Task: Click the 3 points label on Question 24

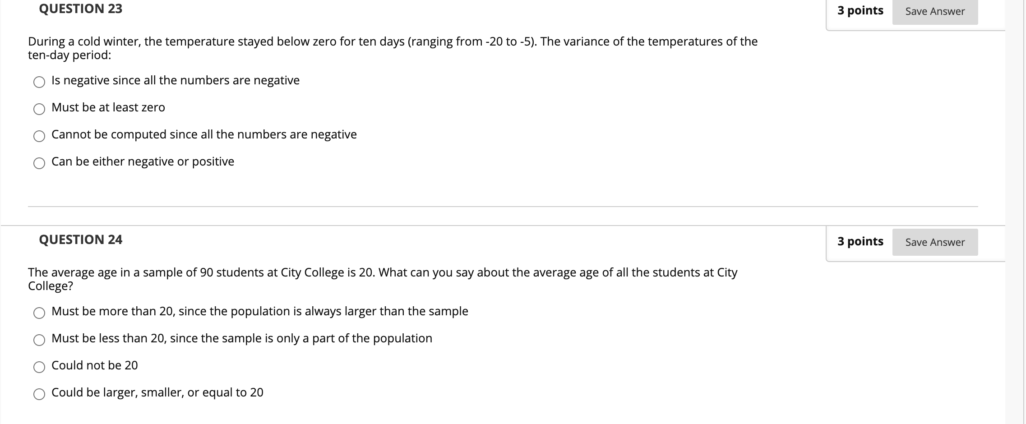Action: click(861, 241)
